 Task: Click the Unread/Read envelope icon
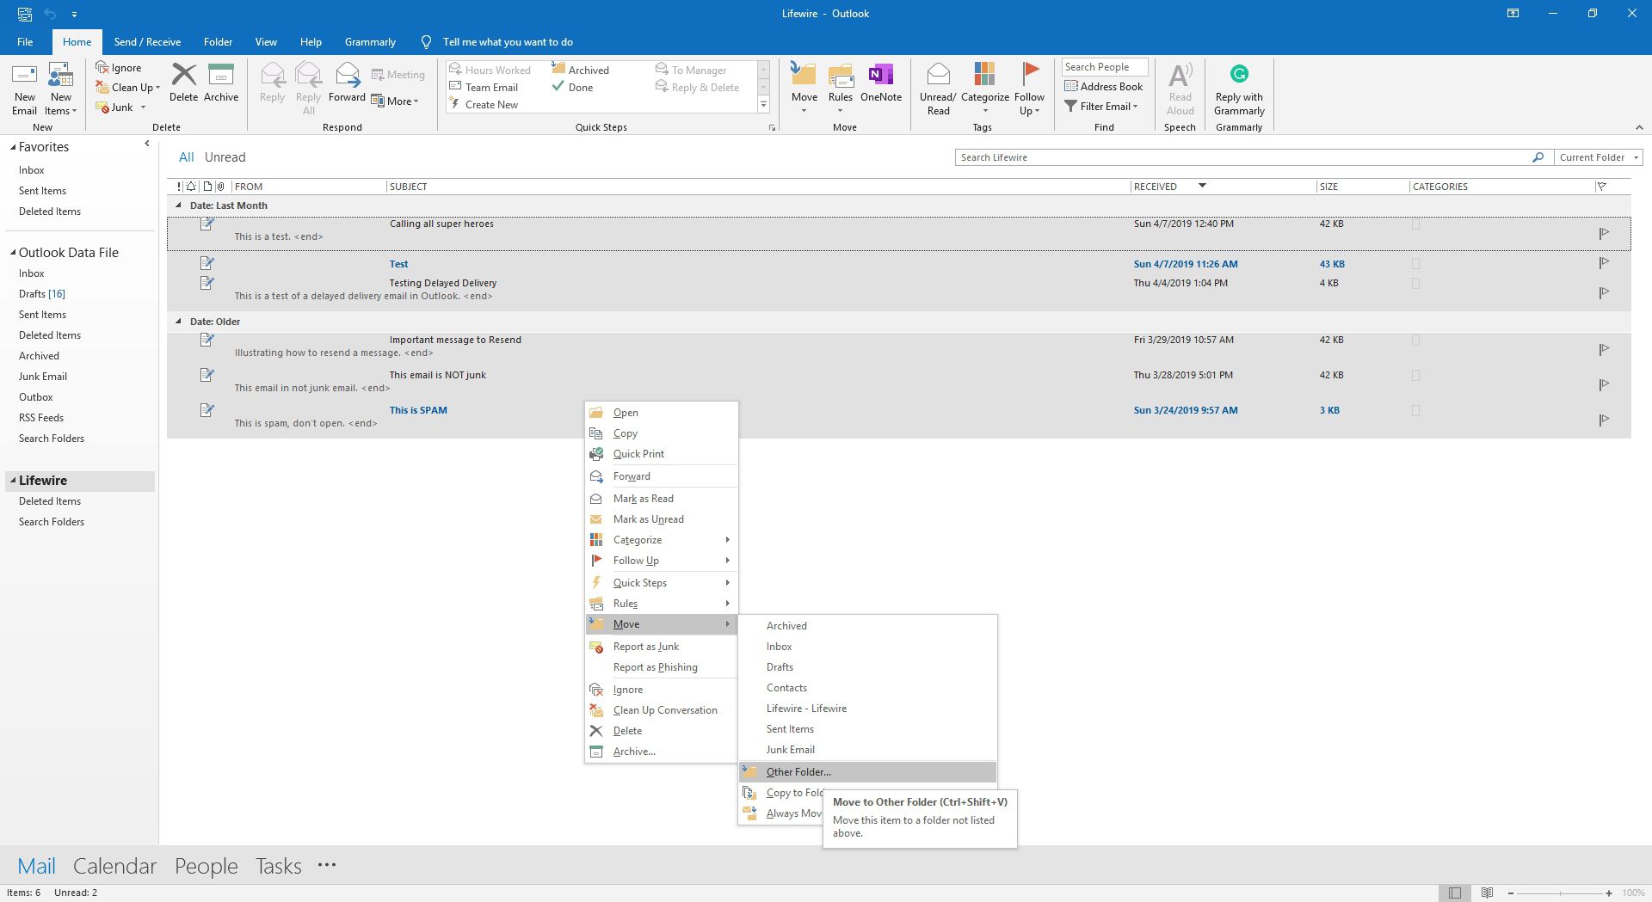(x=938, y=75)
